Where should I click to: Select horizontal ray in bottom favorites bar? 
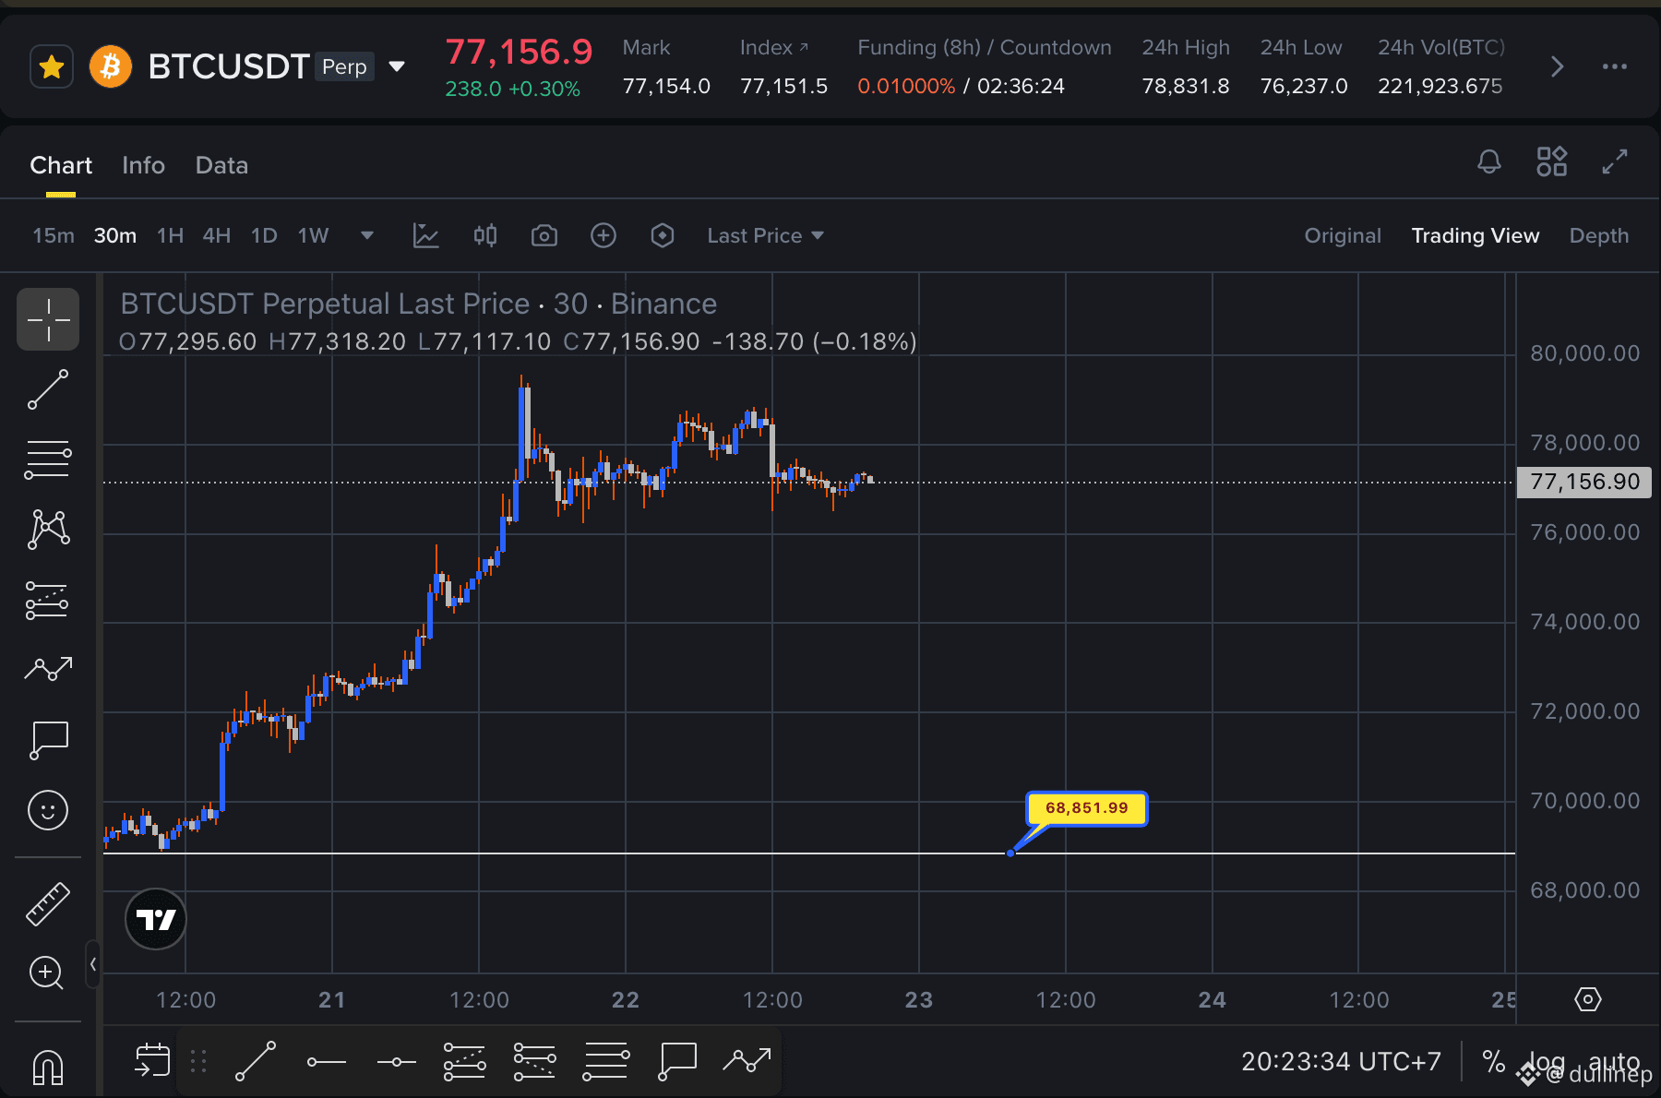coord(326,1062)
